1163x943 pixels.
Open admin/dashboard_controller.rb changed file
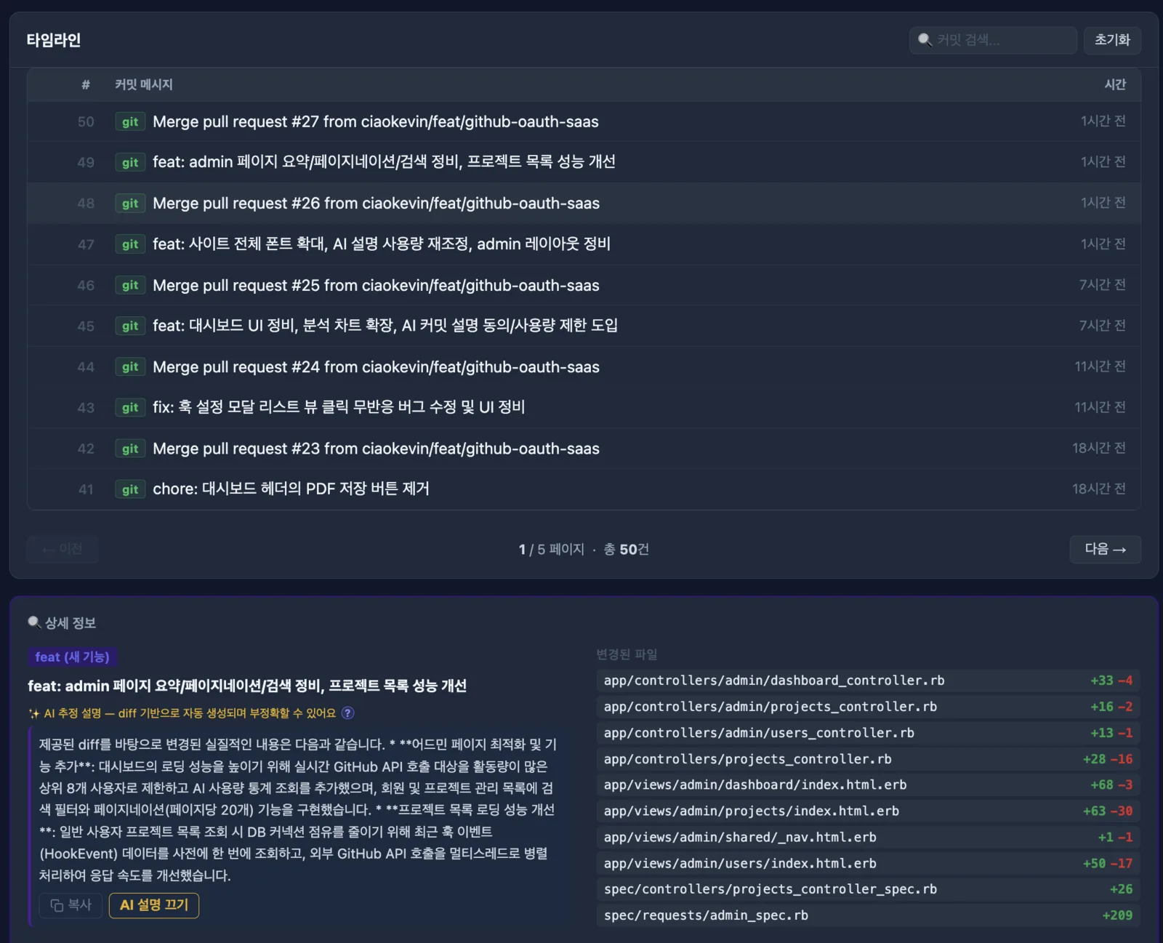tap(868, 681)
